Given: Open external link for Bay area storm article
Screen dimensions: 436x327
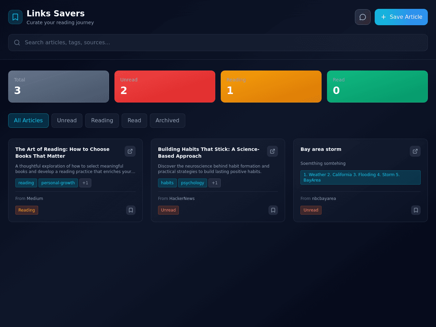Looking at the screenshot, I should pos(415,151).
